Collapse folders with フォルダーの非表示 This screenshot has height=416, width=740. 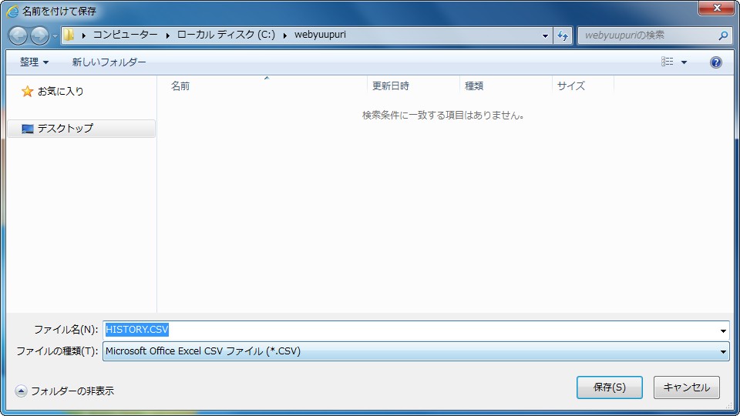pyautogui.click(x=65, y=391)
